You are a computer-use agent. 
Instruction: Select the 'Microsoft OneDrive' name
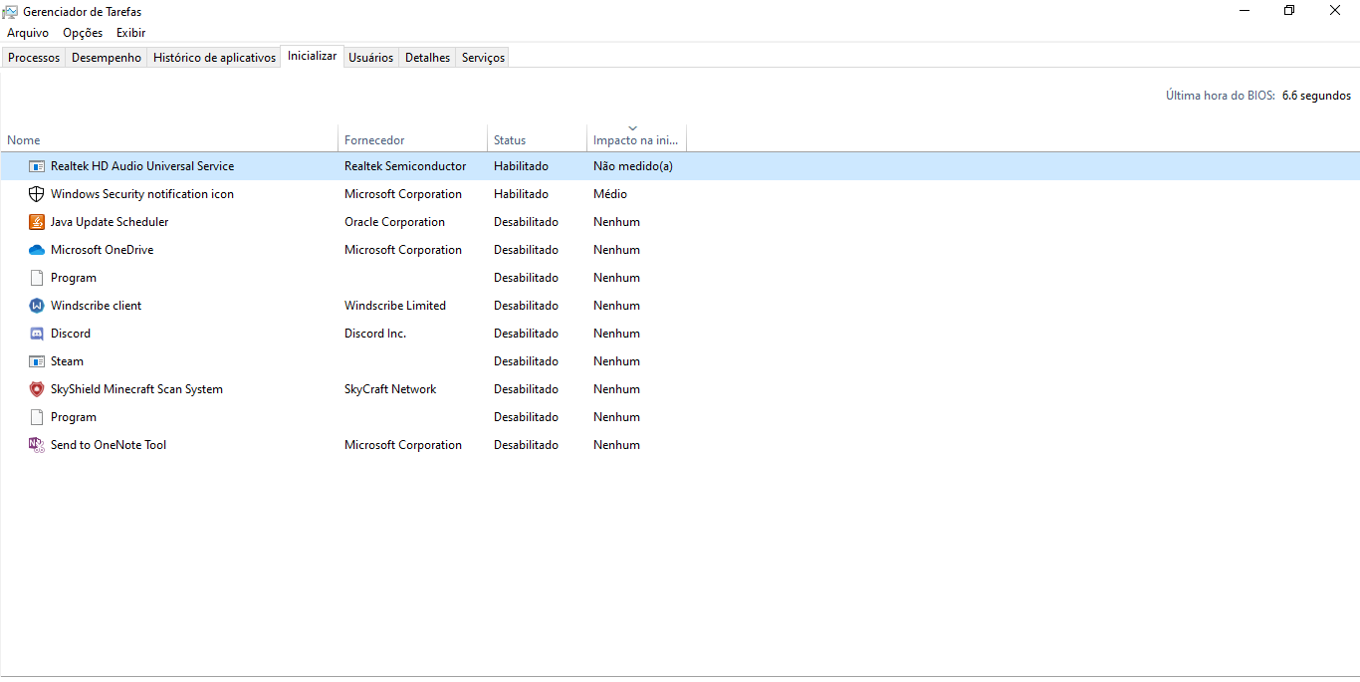tap(103, 250)
